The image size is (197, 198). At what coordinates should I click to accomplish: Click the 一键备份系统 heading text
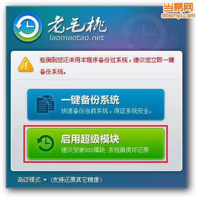[x=90, y=100]
